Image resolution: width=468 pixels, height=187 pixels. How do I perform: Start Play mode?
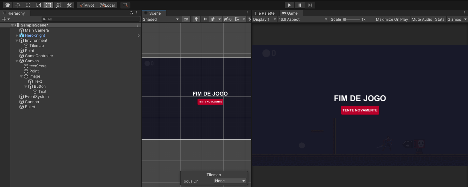tap(289, 5)
